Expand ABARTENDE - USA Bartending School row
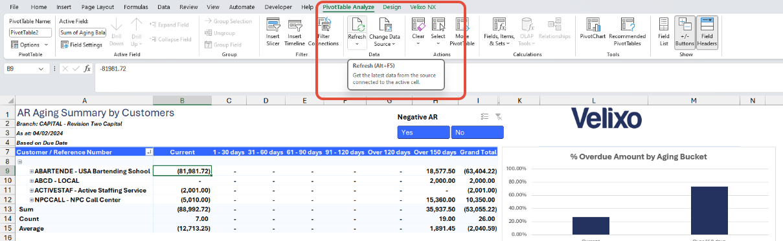 pyautogui.click(x=32, y=171)
